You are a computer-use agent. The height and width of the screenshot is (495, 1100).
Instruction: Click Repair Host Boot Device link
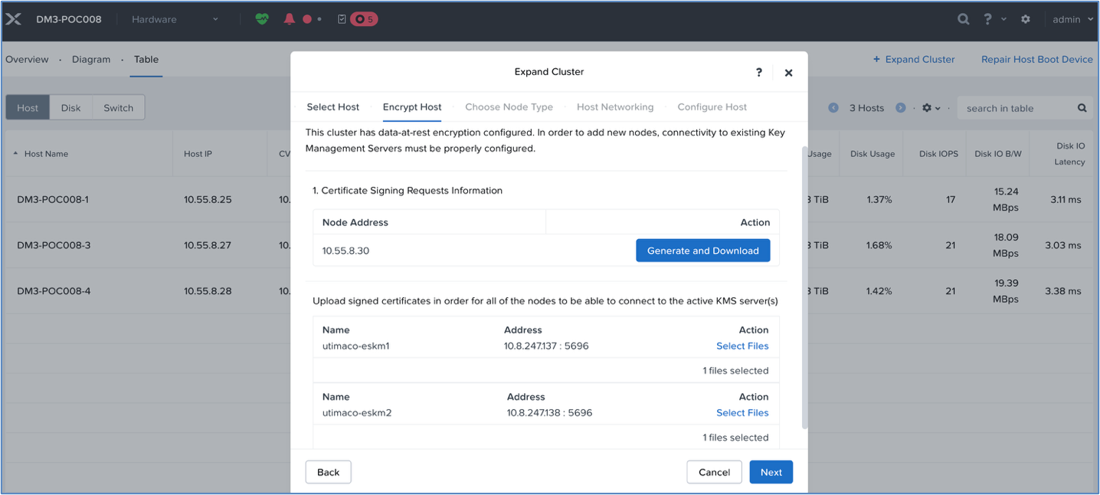coord(1037,59)
